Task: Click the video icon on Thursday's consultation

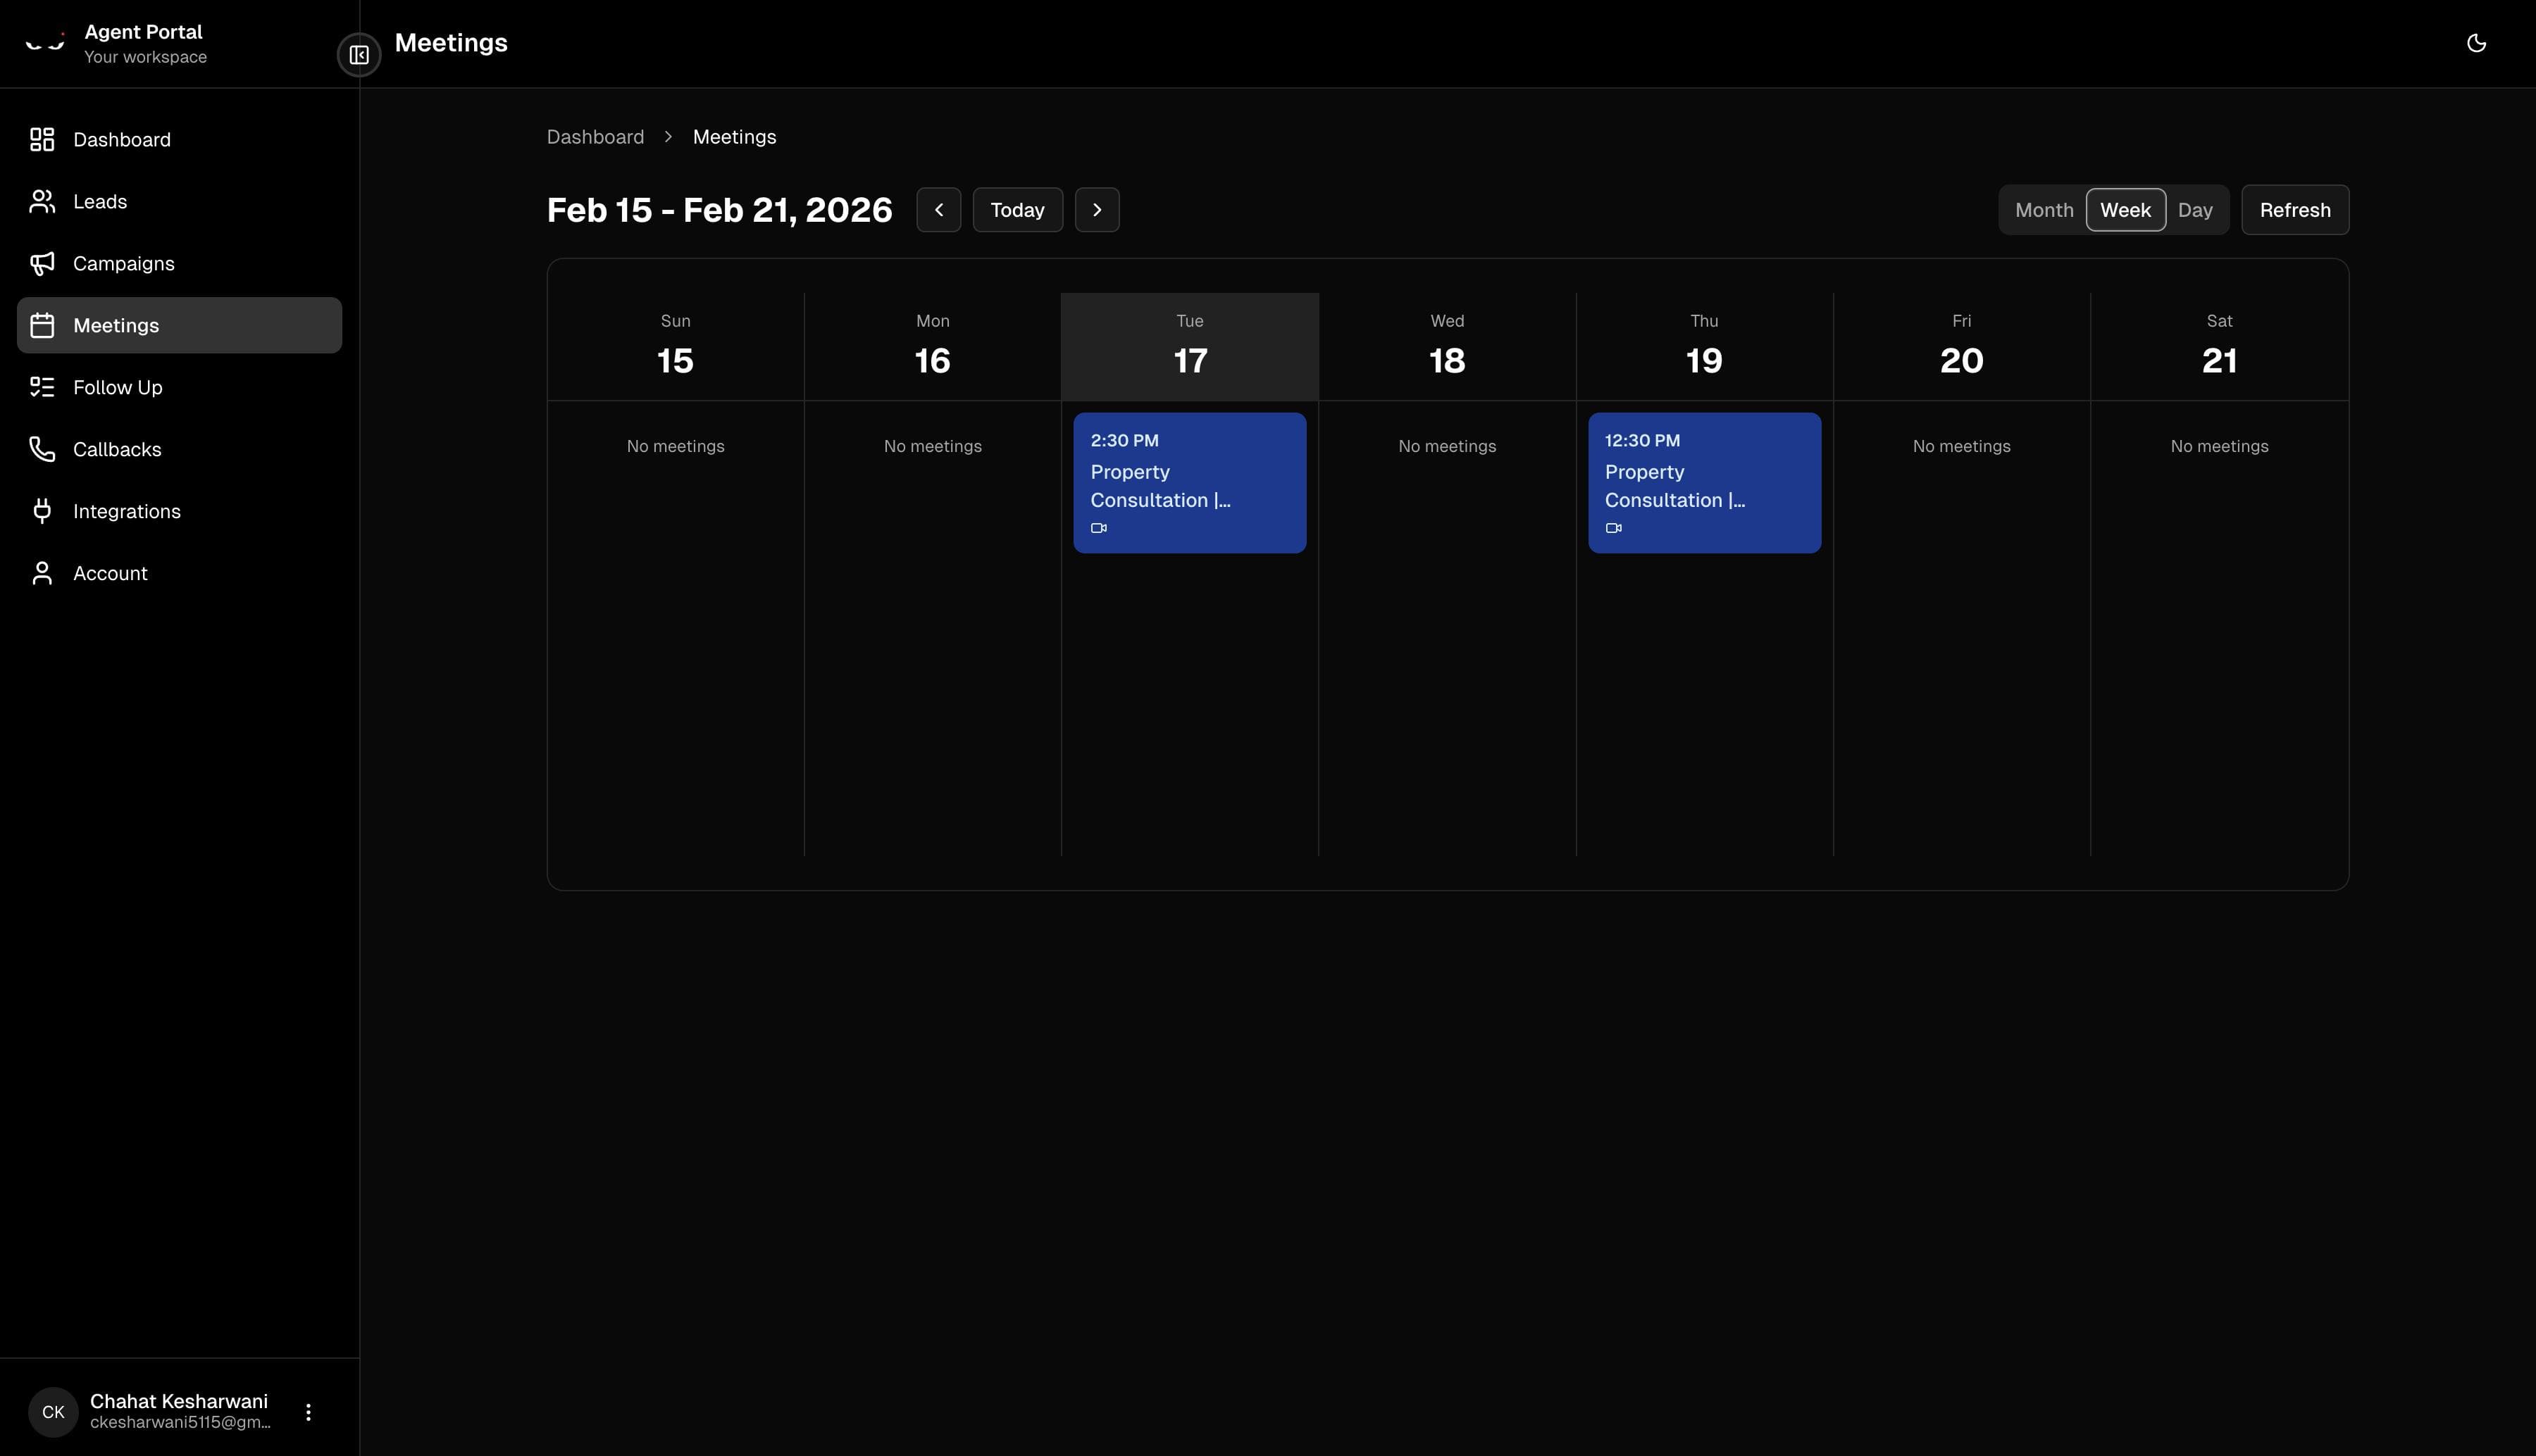Action: tap(1612, 528)
